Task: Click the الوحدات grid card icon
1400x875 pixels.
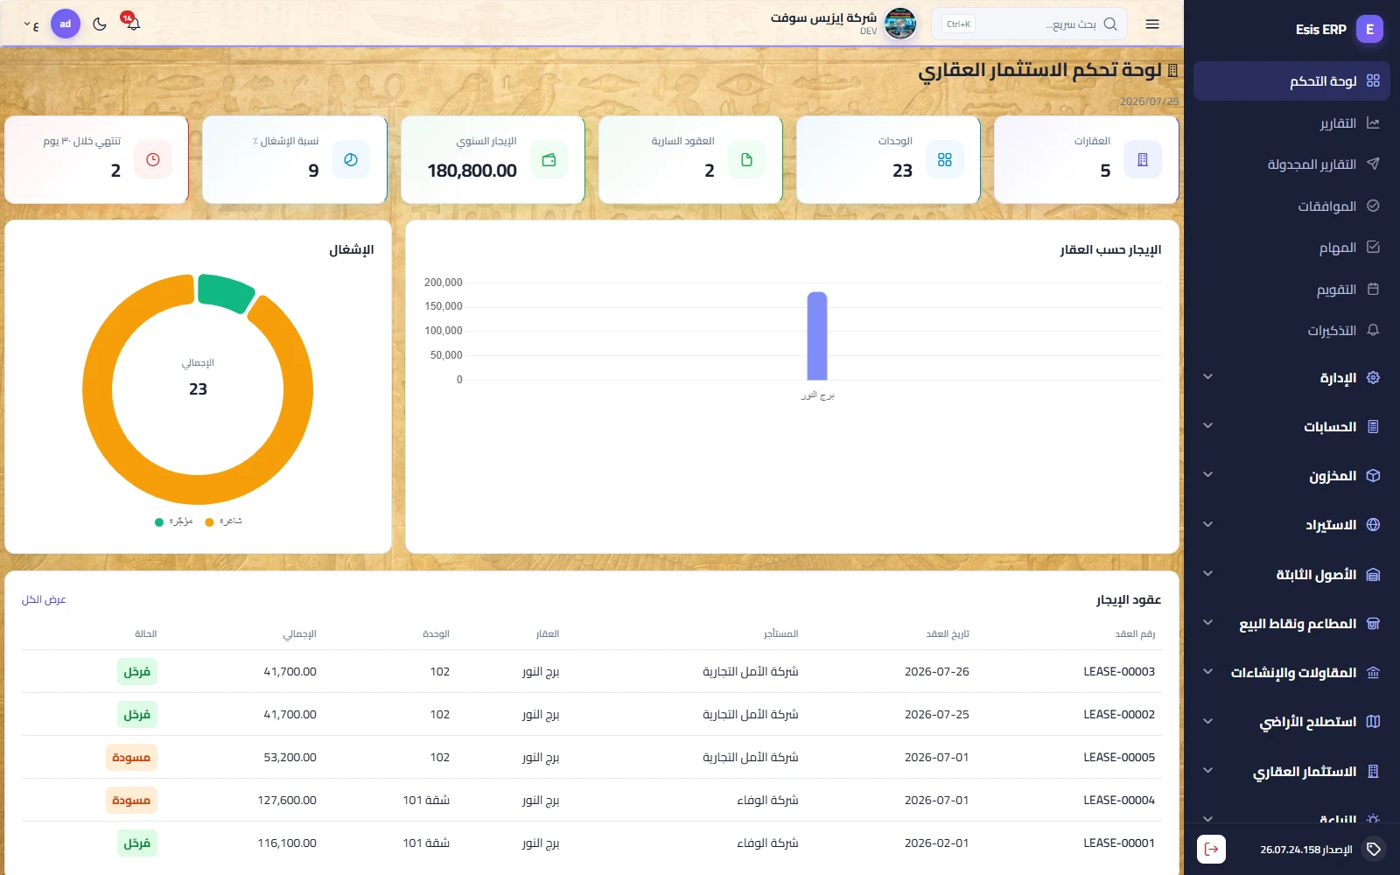Action: pos(944,159)
